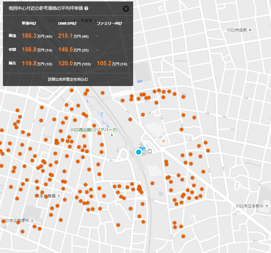Click the 川口西公園(リリアパーク) map label
The width and height of the screenshot is (271, 253).
pos(94,130)
